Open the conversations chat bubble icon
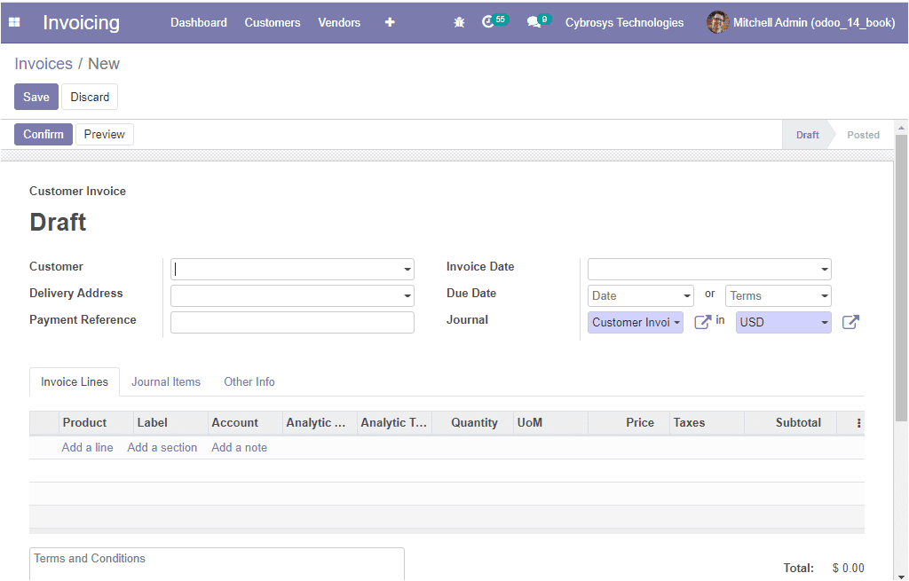Image resolution: width=909 pixels, height=581 pixels. (534, 22)
